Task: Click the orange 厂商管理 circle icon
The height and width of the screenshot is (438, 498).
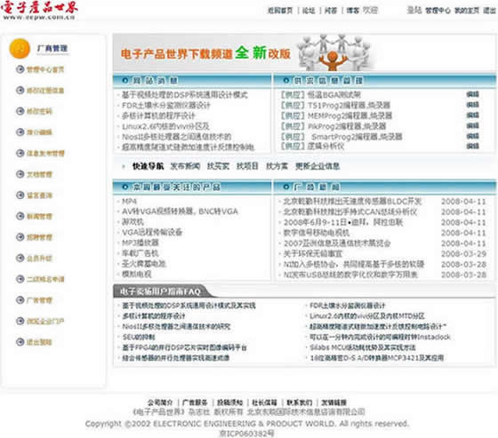Action: pos(20,49)
